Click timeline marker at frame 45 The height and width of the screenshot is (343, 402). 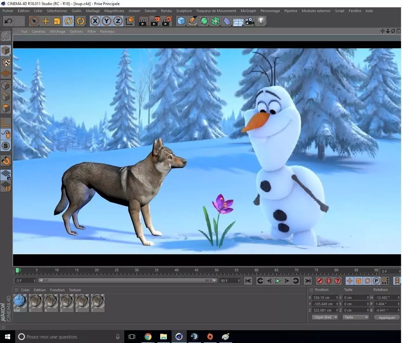[197, 271]
